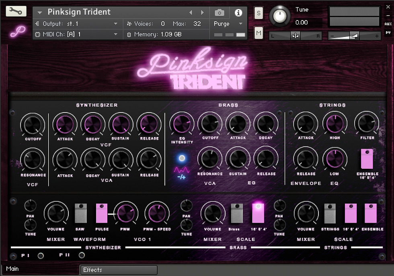Click the PV button
The height and width of the screenshot is (276, 394).
point(388,33)
